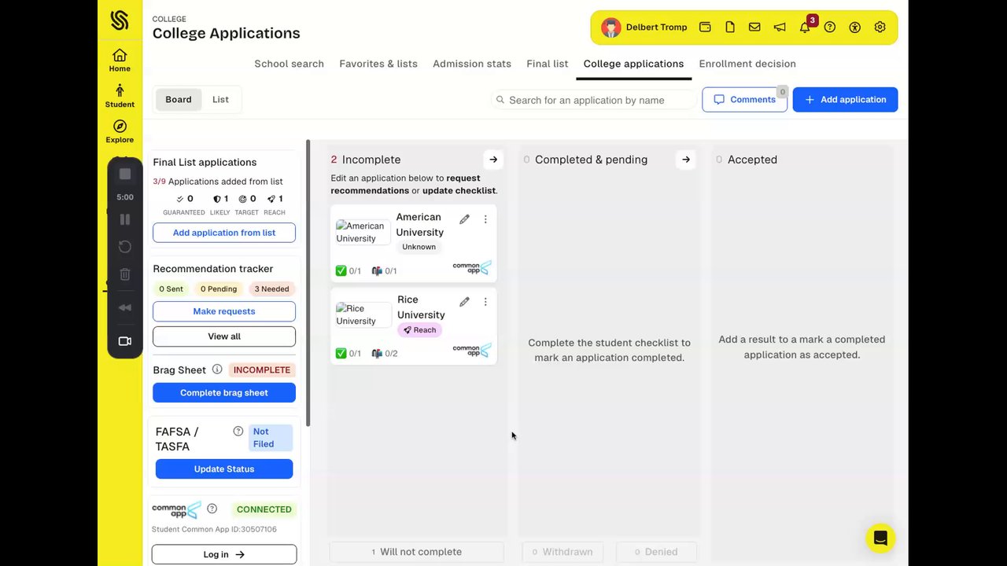Pause the screen recording
Screen dimensions: 1007x566
coord(125,219)
